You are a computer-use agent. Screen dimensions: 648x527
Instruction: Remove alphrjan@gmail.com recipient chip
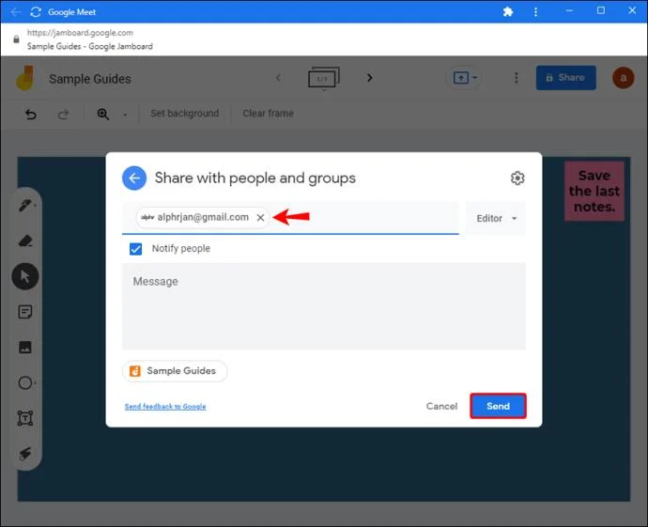point(261,217)
